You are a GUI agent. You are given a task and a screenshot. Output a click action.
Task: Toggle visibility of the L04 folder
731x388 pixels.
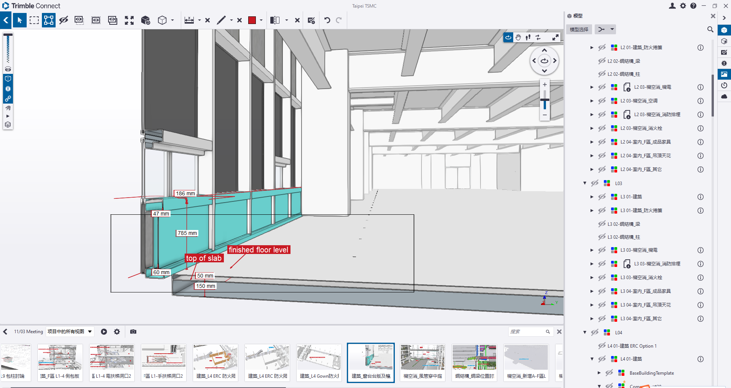(x=595, y=332)
